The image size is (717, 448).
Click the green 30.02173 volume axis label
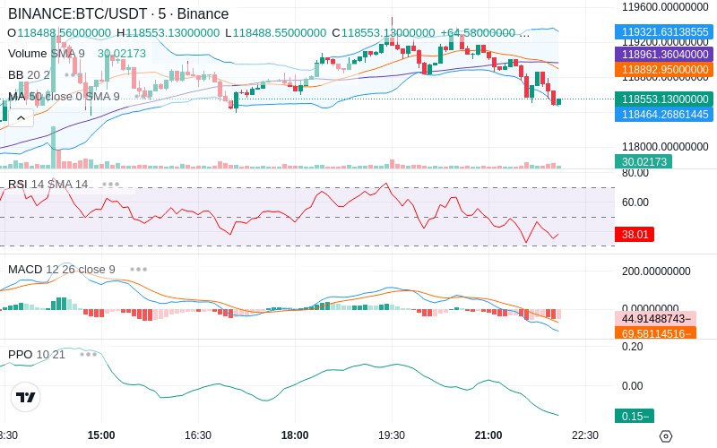tap(644, 161)
